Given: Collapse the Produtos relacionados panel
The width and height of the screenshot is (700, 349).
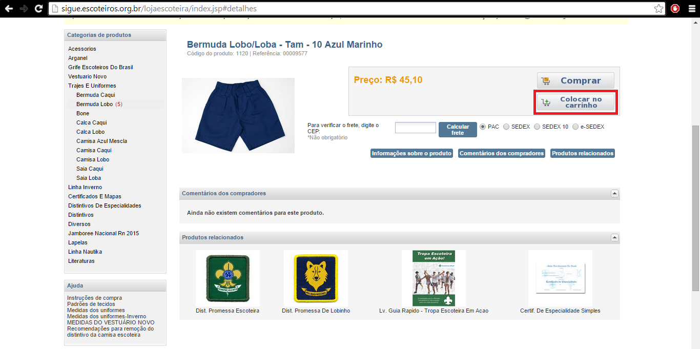Looking at the screenshot, I should coord(615,238).
